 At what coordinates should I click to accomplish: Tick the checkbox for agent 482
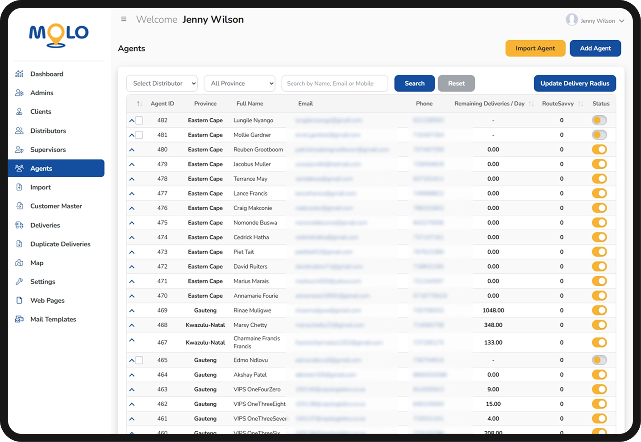coord(139,120)
